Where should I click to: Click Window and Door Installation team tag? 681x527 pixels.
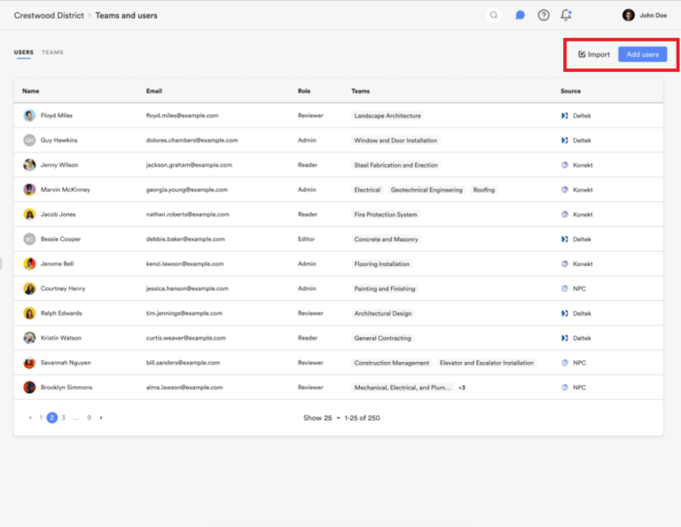[395, 140]
